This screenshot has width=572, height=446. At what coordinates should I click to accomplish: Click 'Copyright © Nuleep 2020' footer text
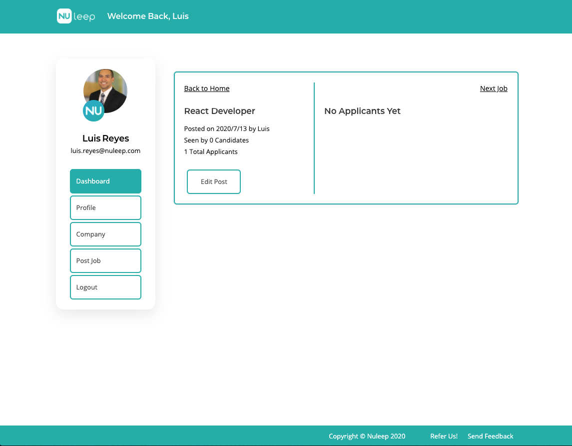367,436
